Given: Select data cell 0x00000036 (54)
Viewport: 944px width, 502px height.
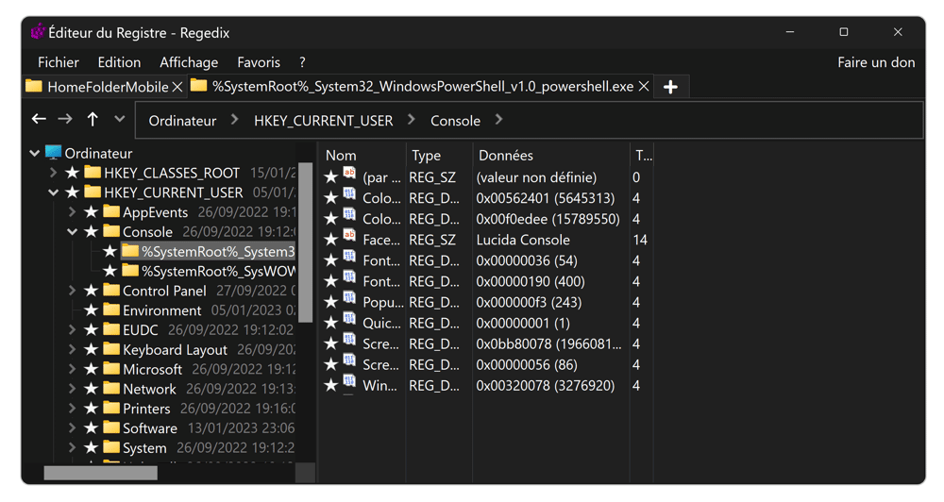Looking at the screenshot, I should click(527, 260).
